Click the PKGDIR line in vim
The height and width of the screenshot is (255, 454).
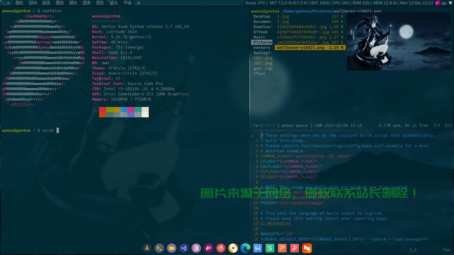tap(292, 203)
